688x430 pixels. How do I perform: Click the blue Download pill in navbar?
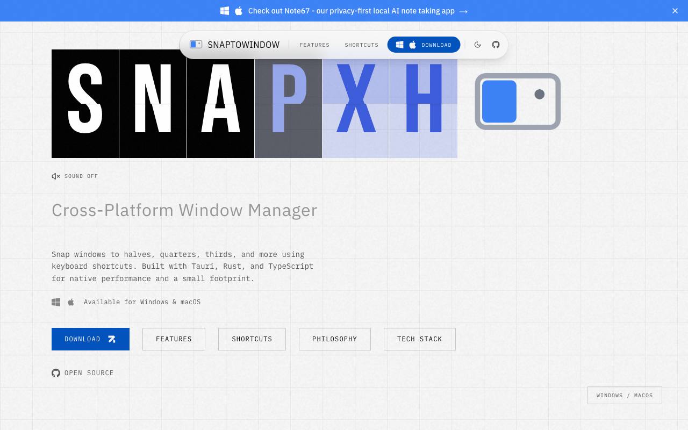point(424,45)
